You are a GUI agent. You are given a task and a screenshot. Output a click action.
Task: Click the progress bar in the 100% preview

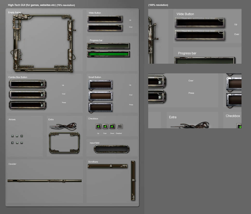pos(205,60)
